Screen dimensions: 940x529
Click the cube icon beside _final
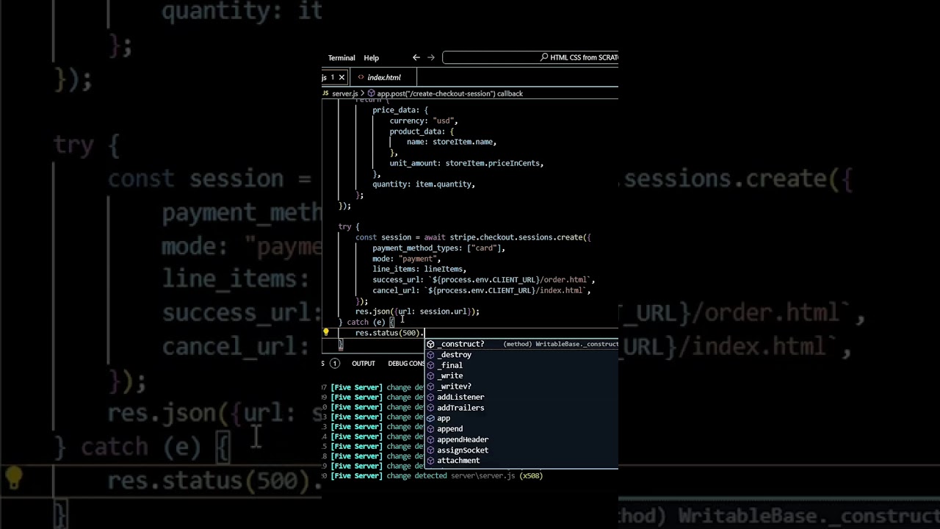click(x=430, y=365)
